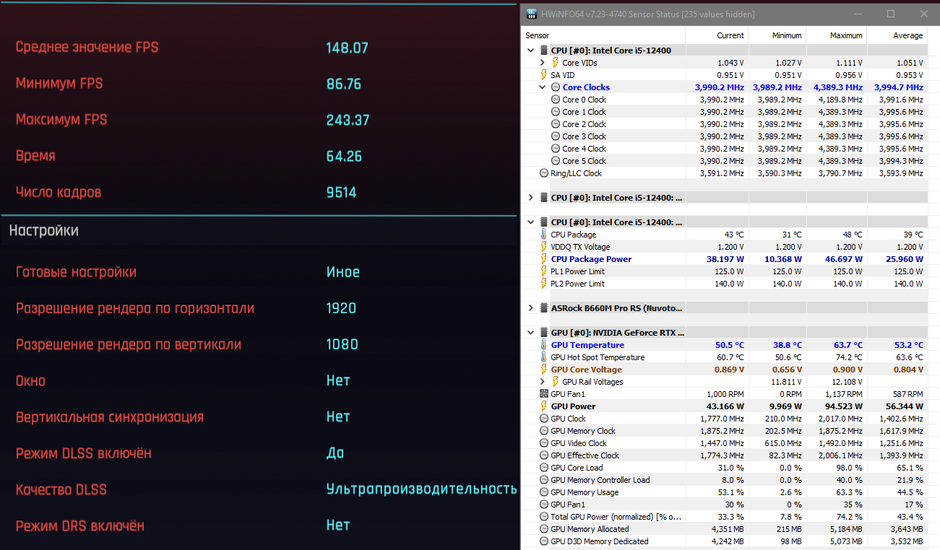Screen dimensions: 940x550
Task: Click the Core 0 Clock icon
Action: point(556,100)
